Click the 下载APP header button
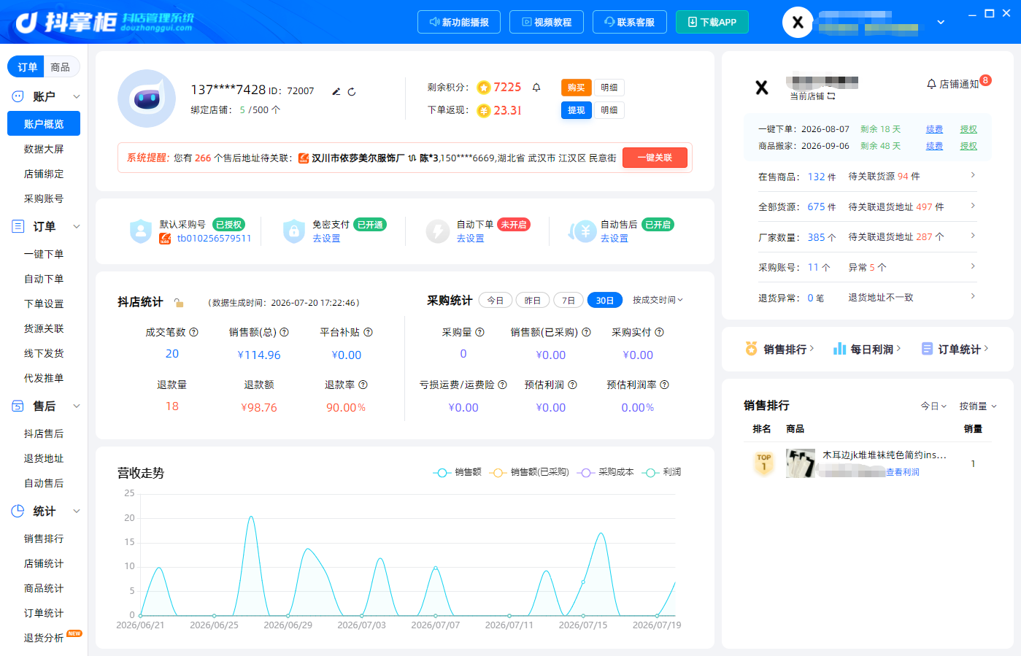This screenshot has height=656, width=1021. coord(712,22)
